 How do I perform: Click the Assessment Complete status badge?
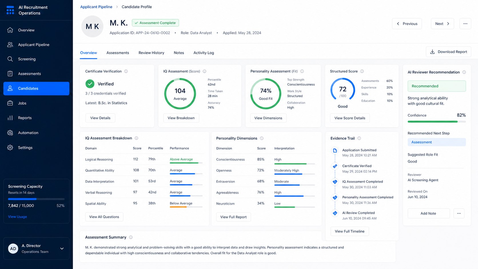(x=155, y=23)
